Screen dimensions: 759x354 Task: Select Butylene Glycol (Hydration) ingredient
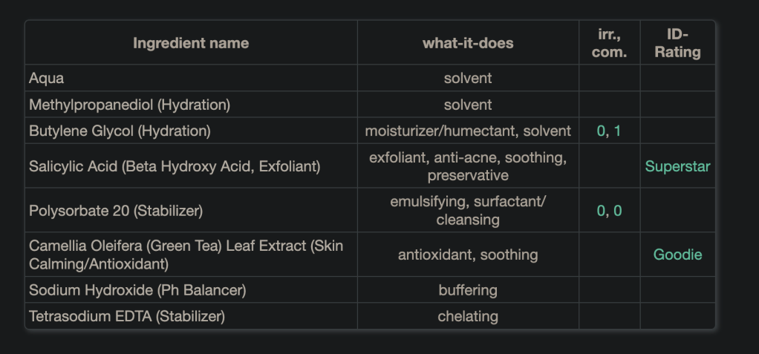[120, 131]
